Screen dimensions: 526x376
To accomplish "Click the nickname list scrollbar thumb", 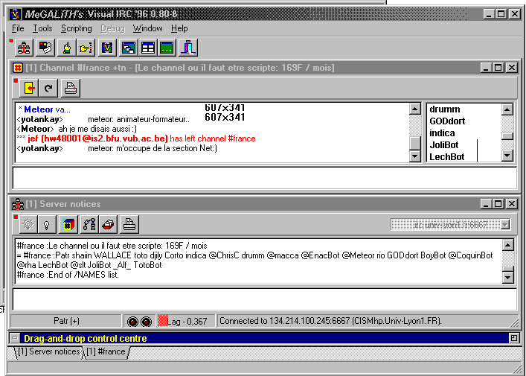I will (507, 136).
